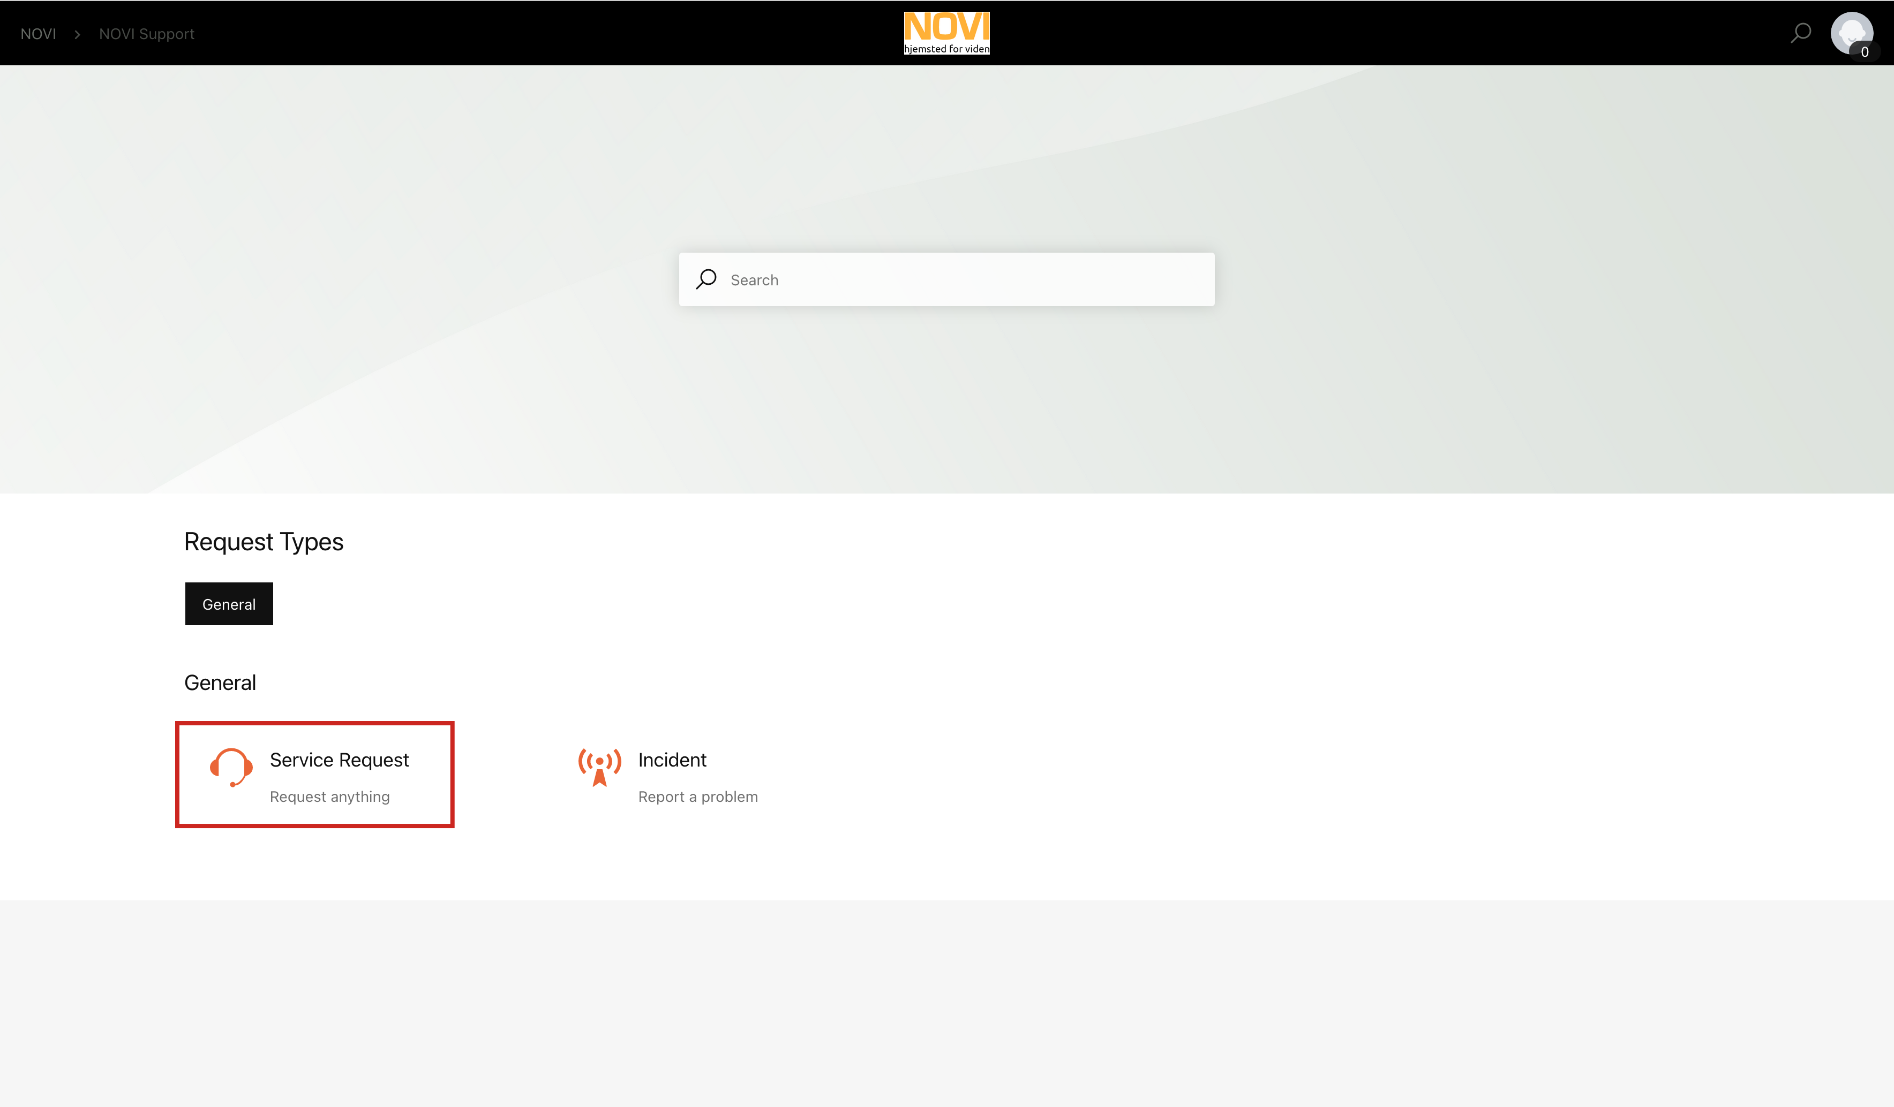
Task: Go to NOVI breadcrumb link
Action: (39, 34)
